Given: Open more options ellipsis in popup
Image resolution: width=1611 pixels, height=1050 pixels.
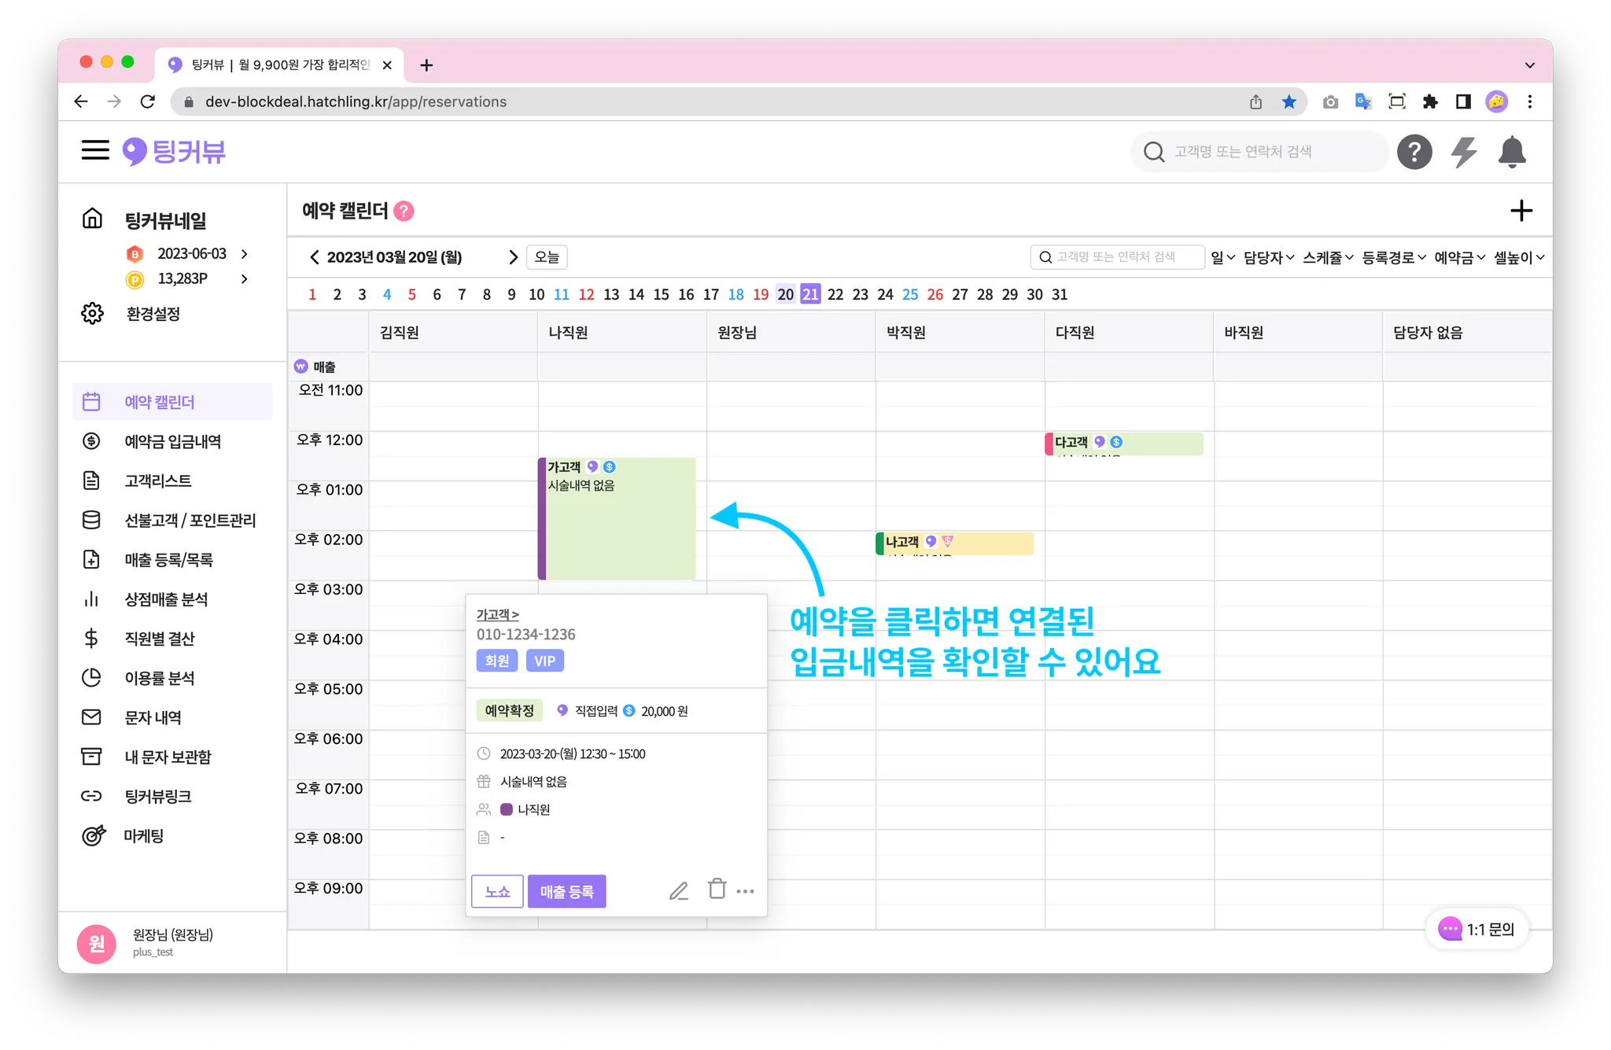Looking at the screenshot, I should click(x=745, y=891).
